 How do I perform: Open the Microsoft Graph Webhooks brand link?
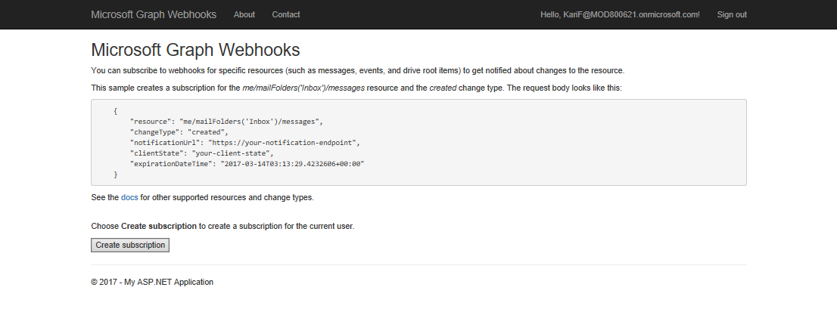click(x=154, y=14)
